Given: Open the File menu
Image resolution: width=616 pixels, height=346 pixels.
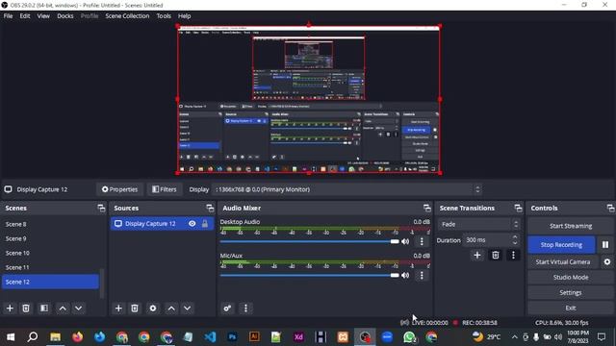Looking at the screenshot, I should pos(9,16).
